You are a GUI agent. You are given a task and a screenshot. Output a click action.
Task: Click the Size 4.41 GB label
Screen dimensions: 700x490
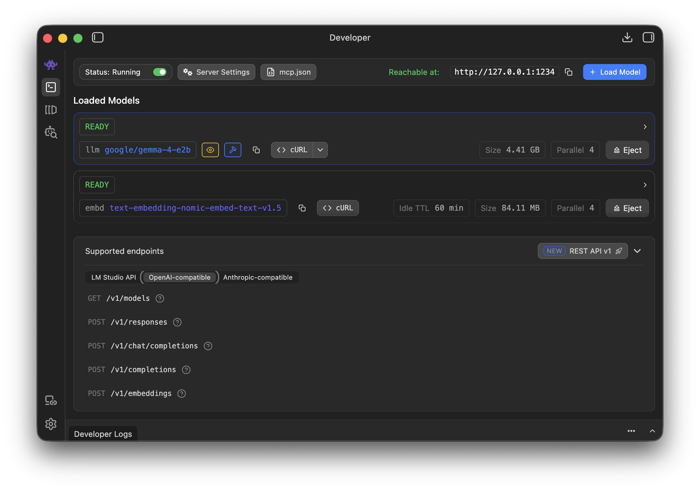[512, 150]
